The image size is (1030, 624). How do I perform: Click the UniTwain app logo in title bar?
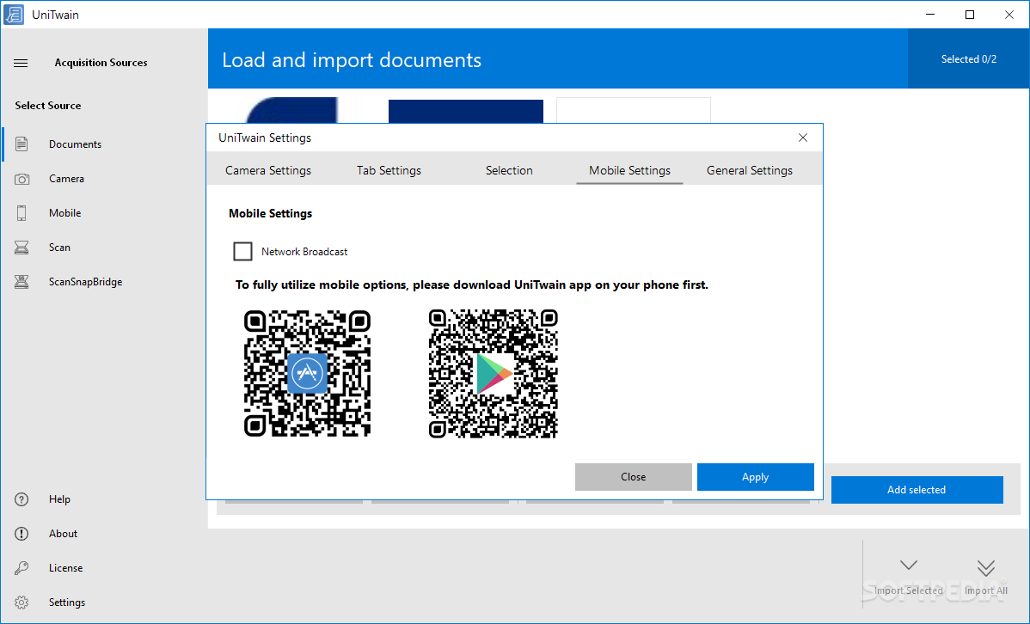[x=14, y=15]
